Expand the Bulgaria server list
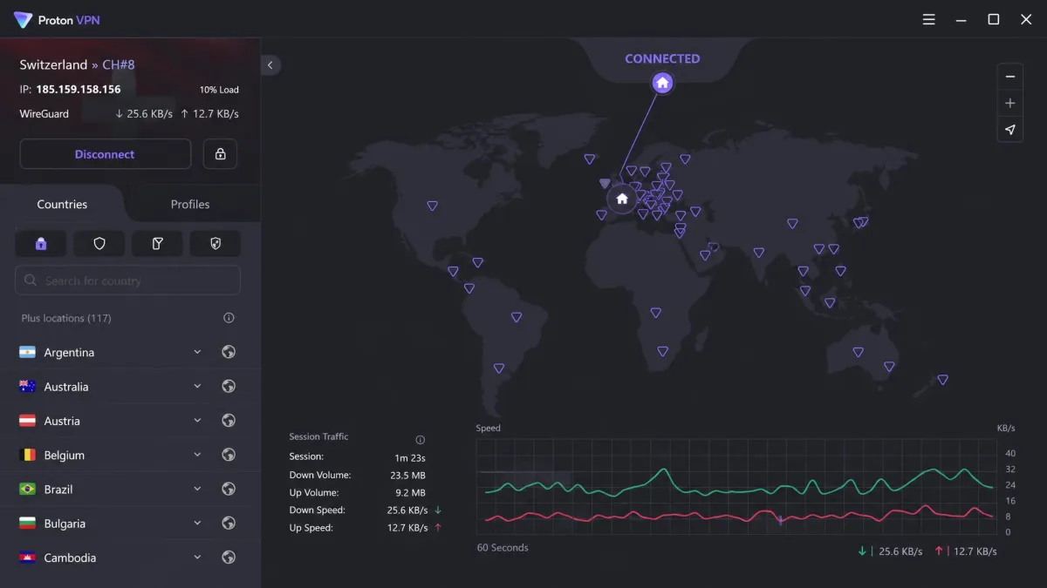Screen dimensions: 1047x588 pyautogui.click(x=197, y=524)
